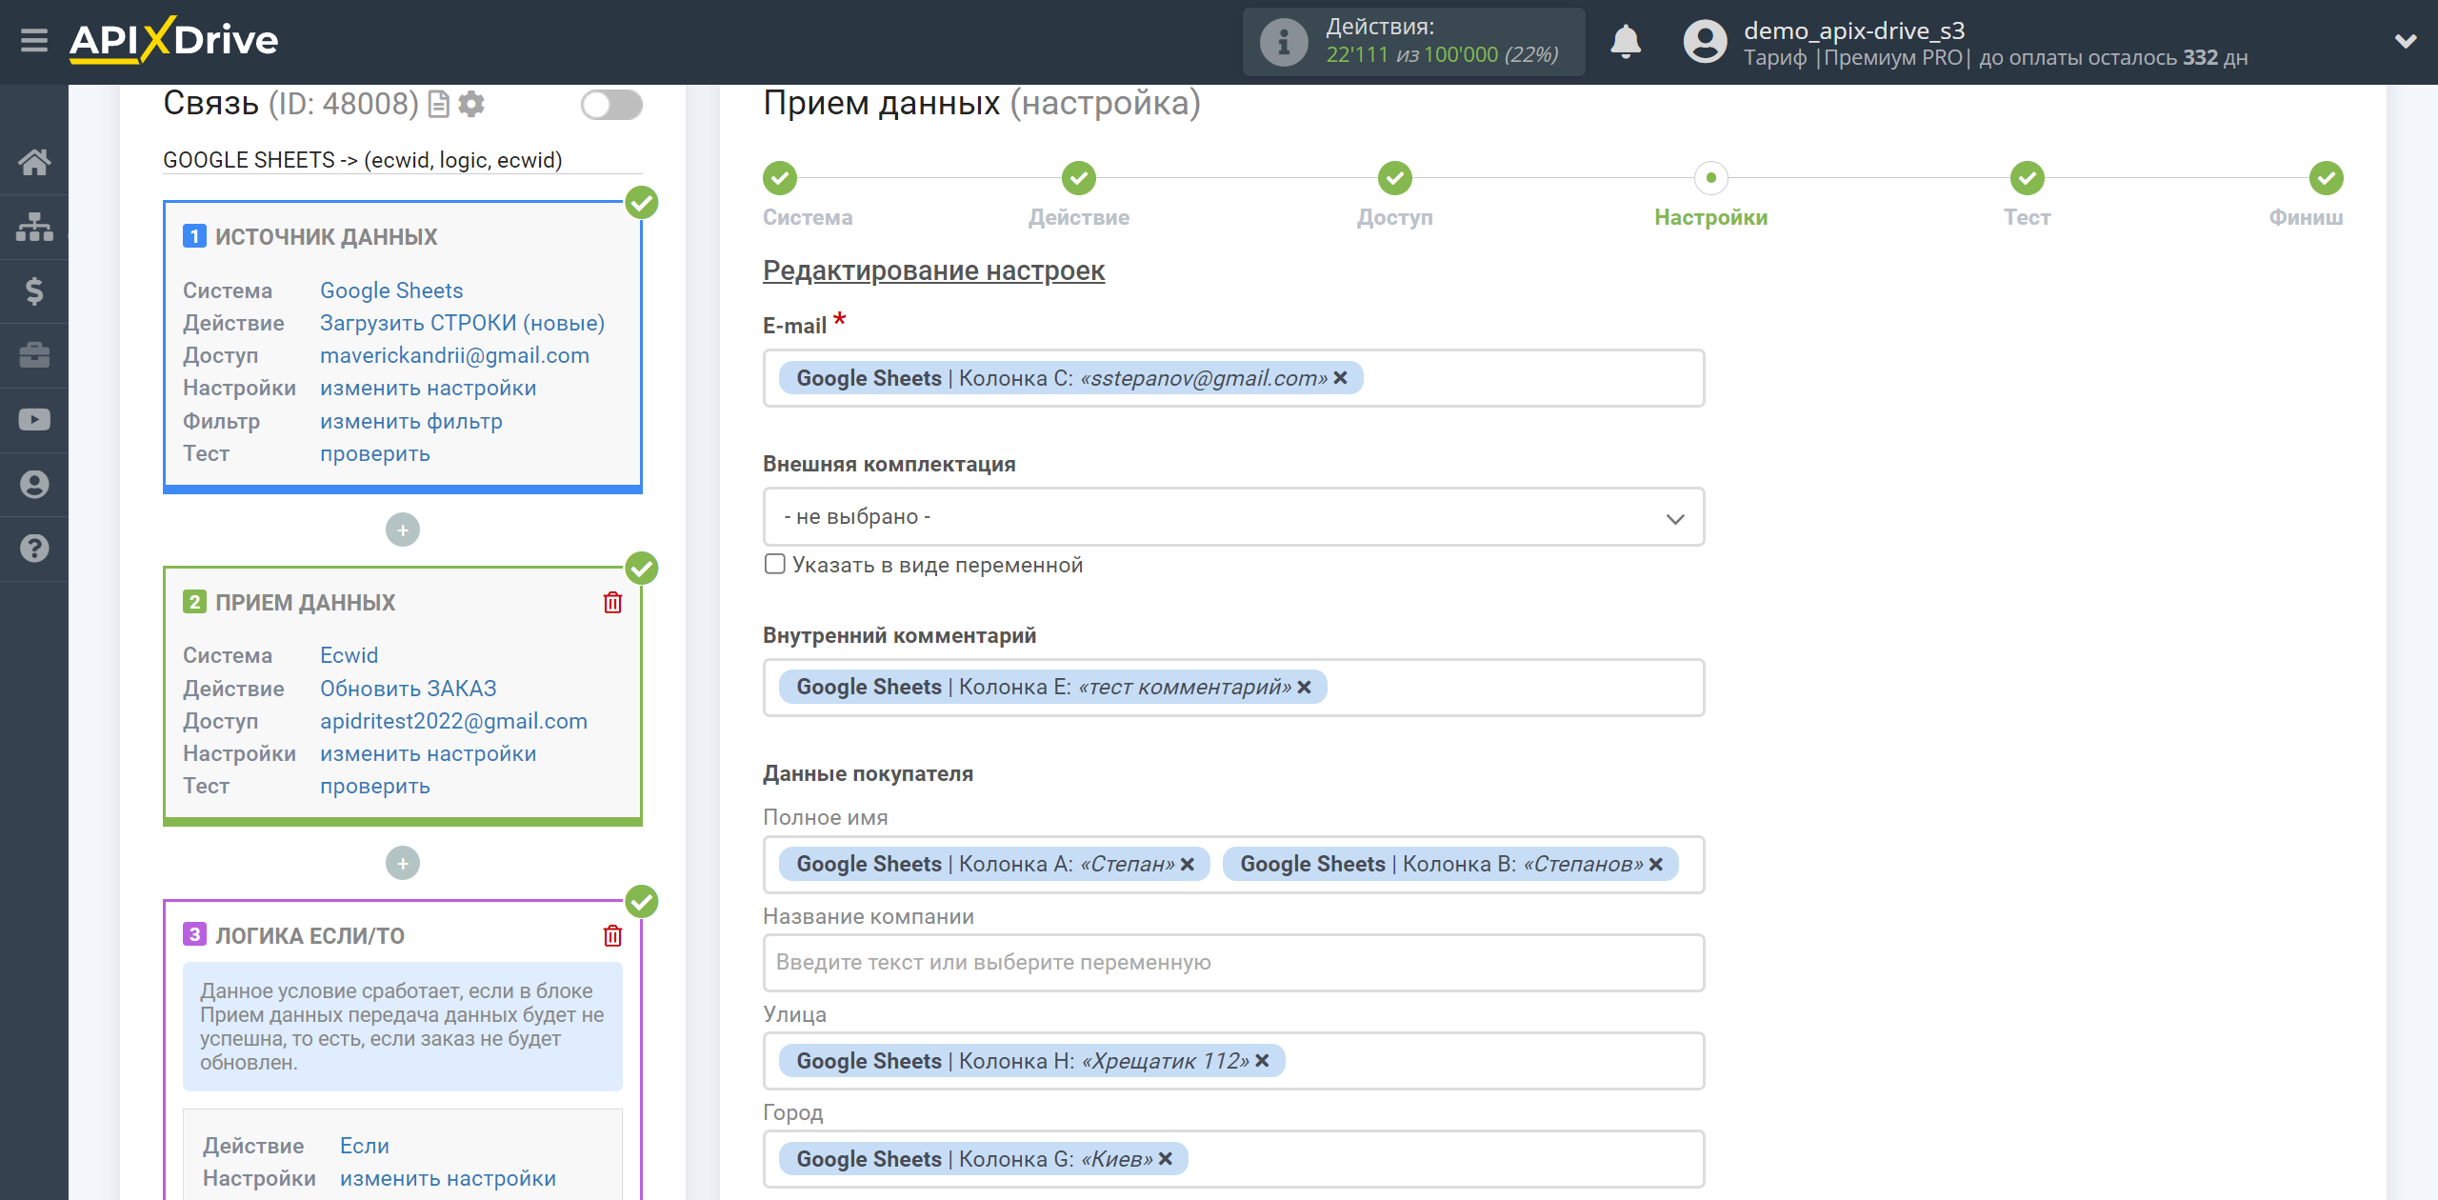Click logic block изменить настройки link

pyautogui.click(x=448, y=1178)
